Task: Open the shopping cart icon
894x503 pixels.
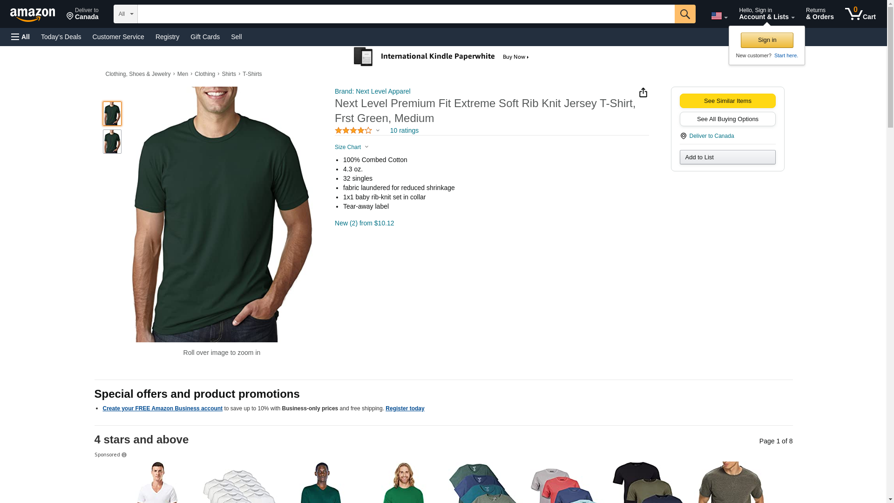Action: [x=860, y=14]
